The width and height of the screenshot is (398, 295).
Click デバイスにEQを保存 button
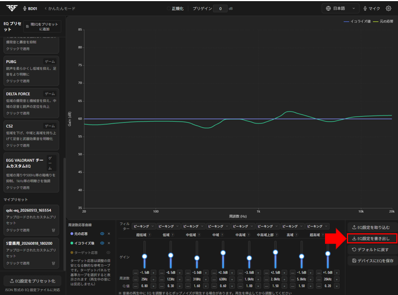pyautogui.click(x=373, y=260)
